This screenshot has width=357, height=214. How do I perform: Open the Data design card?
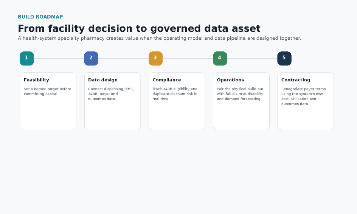pos(112,101)
